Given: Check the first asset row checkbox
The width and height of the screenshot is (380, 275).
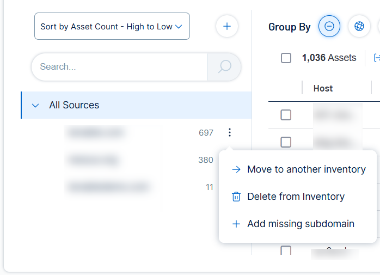Looking at the screenshot, I should [286, 115].
